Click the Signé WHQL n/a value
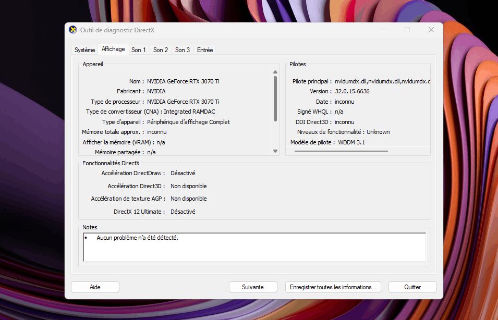498x320 pixels. 339,112
